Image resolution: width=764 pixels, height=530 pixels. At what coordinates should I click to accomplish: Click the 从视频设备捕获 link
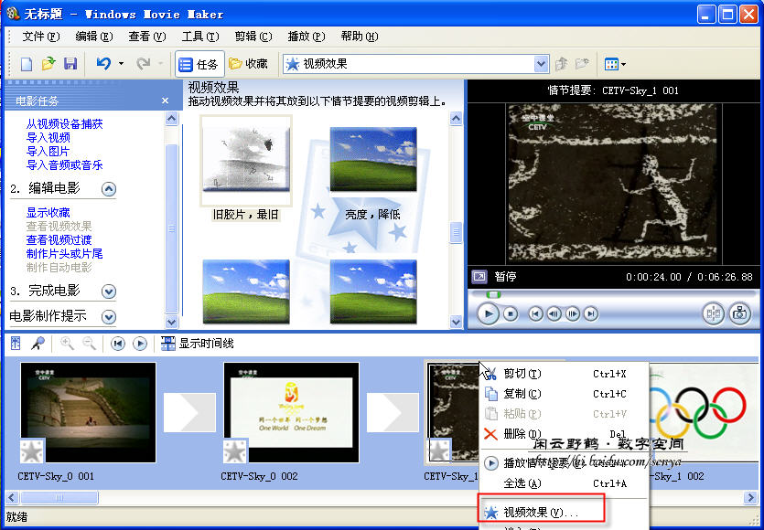pyautogui.click(x=64, y=124)
